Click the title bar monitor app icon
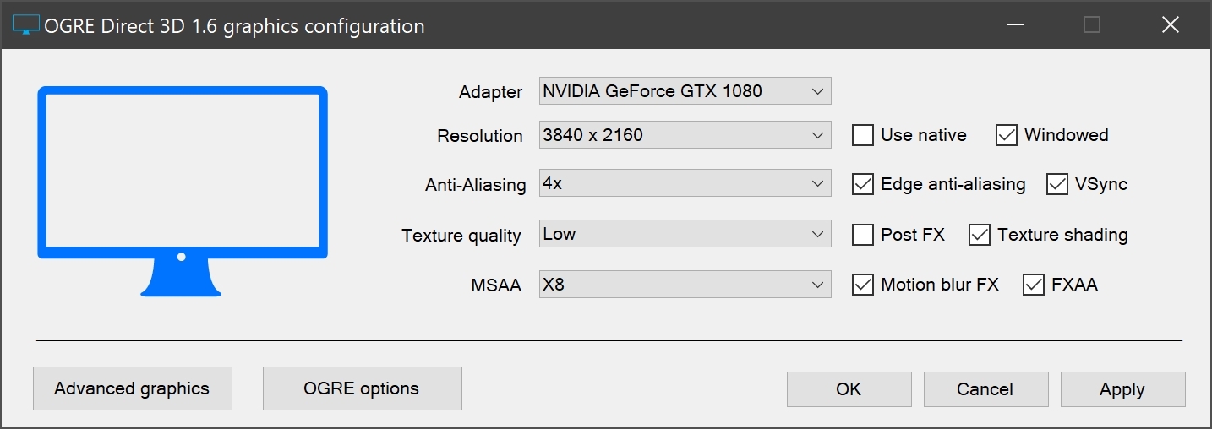The height and width of the screenshot is (429, 1212). pyautogui.click(x=26, y=25)
